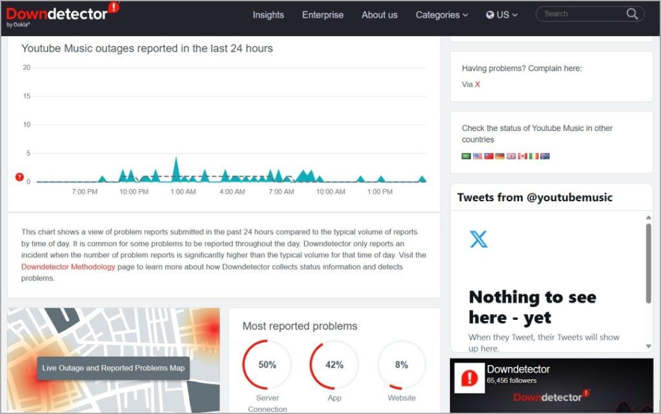Click the "Youtube Music outages reported" chart title
The height and width of the screenshot is (414, 661).
(147, 48)
